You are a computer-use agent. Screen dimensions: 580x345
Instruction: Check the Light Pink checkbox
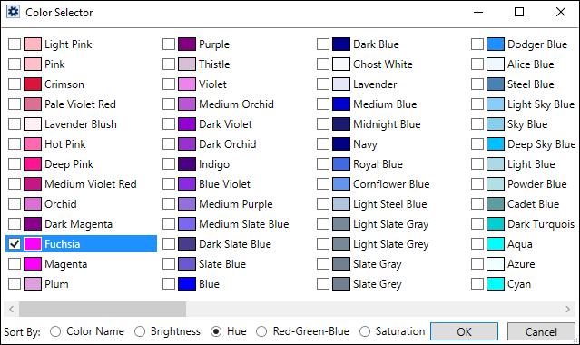pos(15,44)
